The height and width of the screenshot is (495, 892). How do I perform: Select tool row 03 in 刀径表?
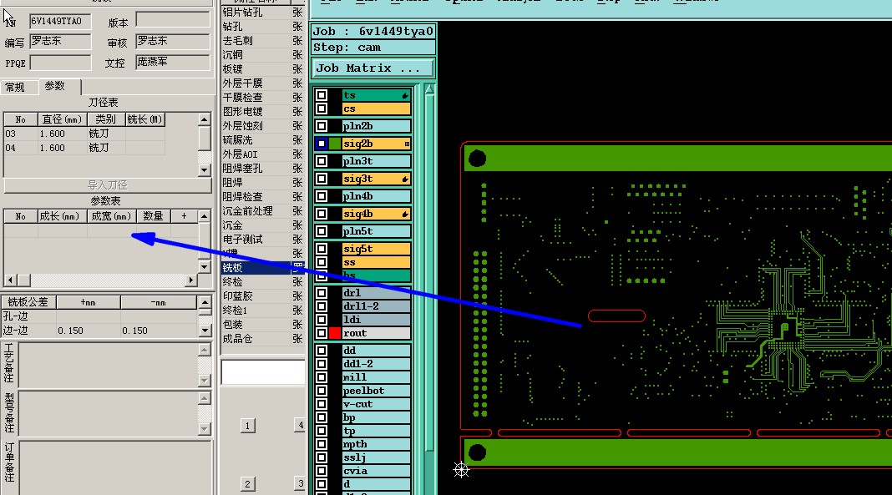[x=84, y=134]
